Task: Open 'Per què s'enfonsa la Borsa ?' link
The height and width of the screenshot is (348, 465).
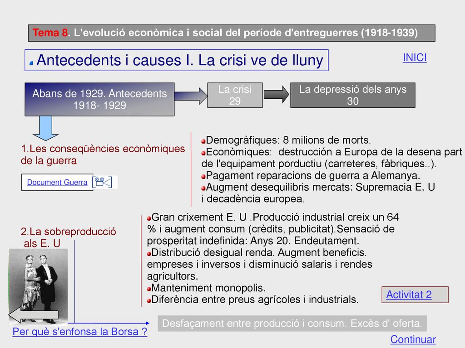Action: click(80, 331)
